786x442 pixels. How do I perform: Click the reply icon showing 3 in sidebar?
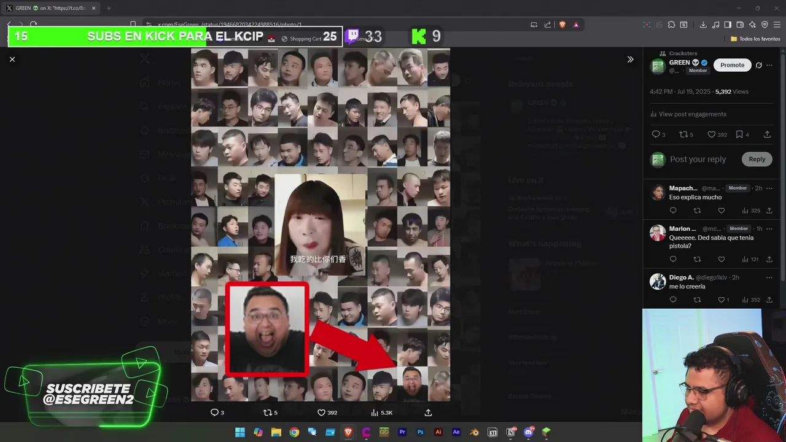point(655,134)
